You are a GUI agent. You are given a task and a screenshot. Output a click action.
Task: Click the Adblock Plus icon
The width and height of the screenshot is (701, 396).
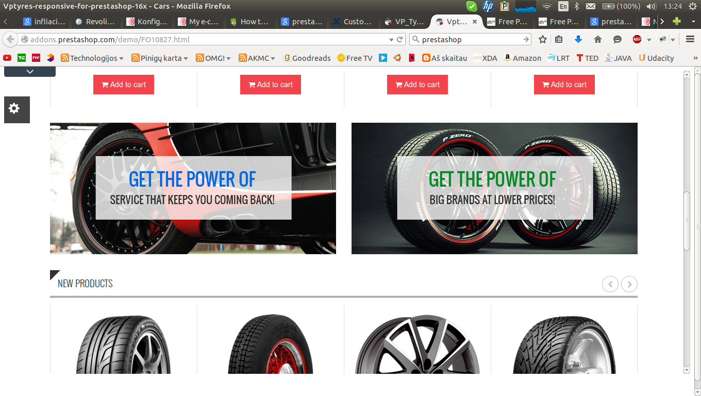637,39
